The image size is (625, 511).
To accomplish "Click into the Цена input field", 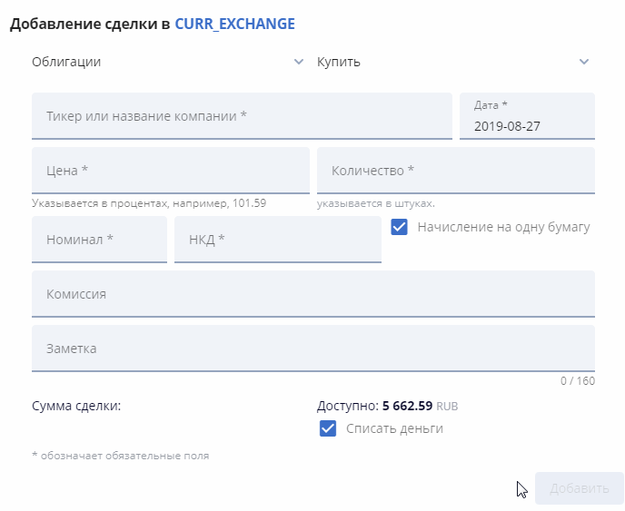I will [171, 171].
